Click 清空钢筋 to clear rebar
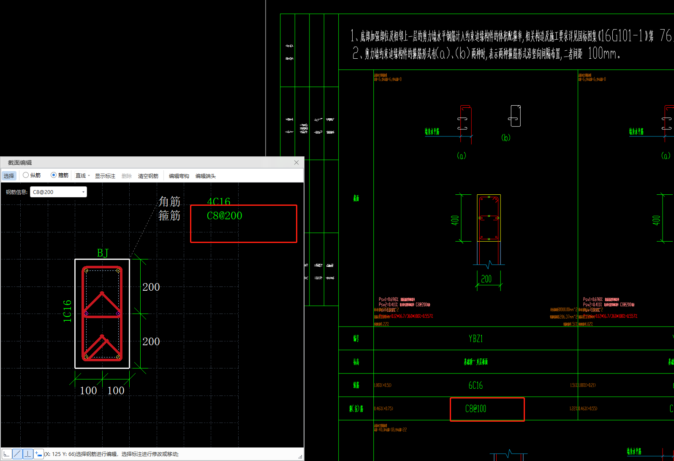The width and height of the screenshot is (674, 461). tap(148, 176)
